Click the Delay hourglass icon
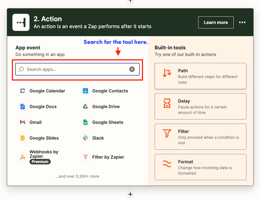261x200 pixels. (x=167, y=103)
